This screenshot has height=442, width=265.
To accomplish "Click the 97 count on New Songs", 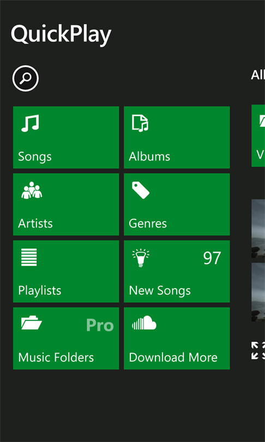I will [212, 258].
